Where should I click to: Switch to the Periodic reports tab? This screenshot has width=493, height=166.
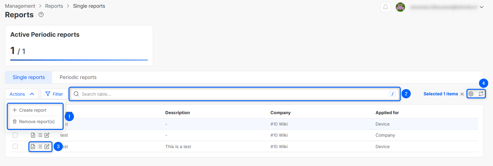tap(78, 77)
